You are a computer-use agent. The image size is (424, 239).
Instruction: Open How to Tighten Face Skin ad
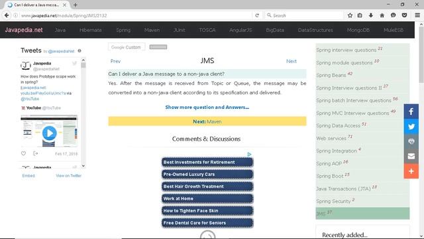point(207,210)
